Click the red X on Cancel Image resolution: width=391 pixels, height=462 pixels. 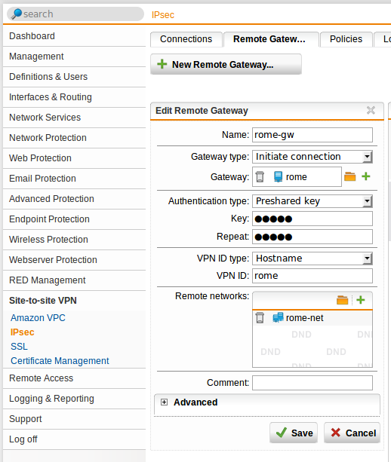(x=336, y=433)
